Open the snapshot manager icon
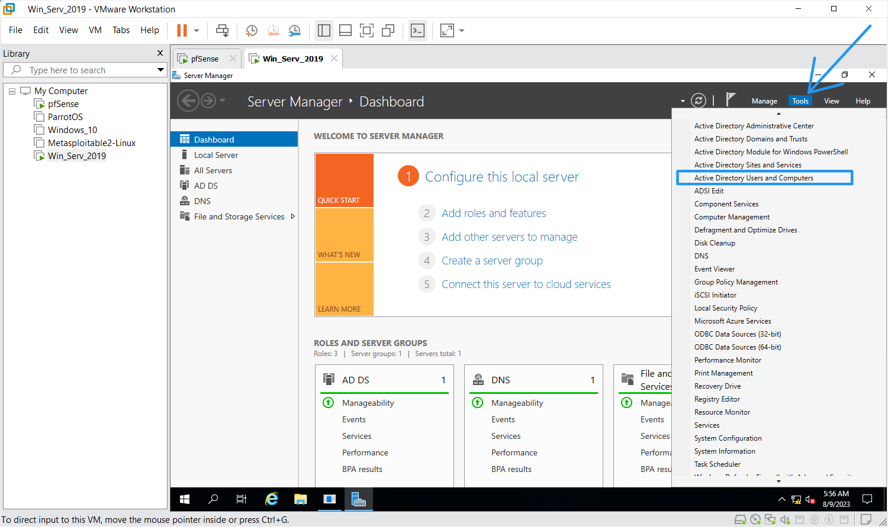 point(294,30)
